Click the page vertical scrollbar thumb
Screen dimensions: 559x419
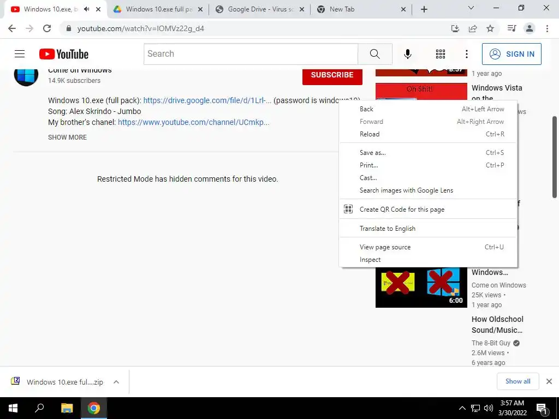point(555,157)
